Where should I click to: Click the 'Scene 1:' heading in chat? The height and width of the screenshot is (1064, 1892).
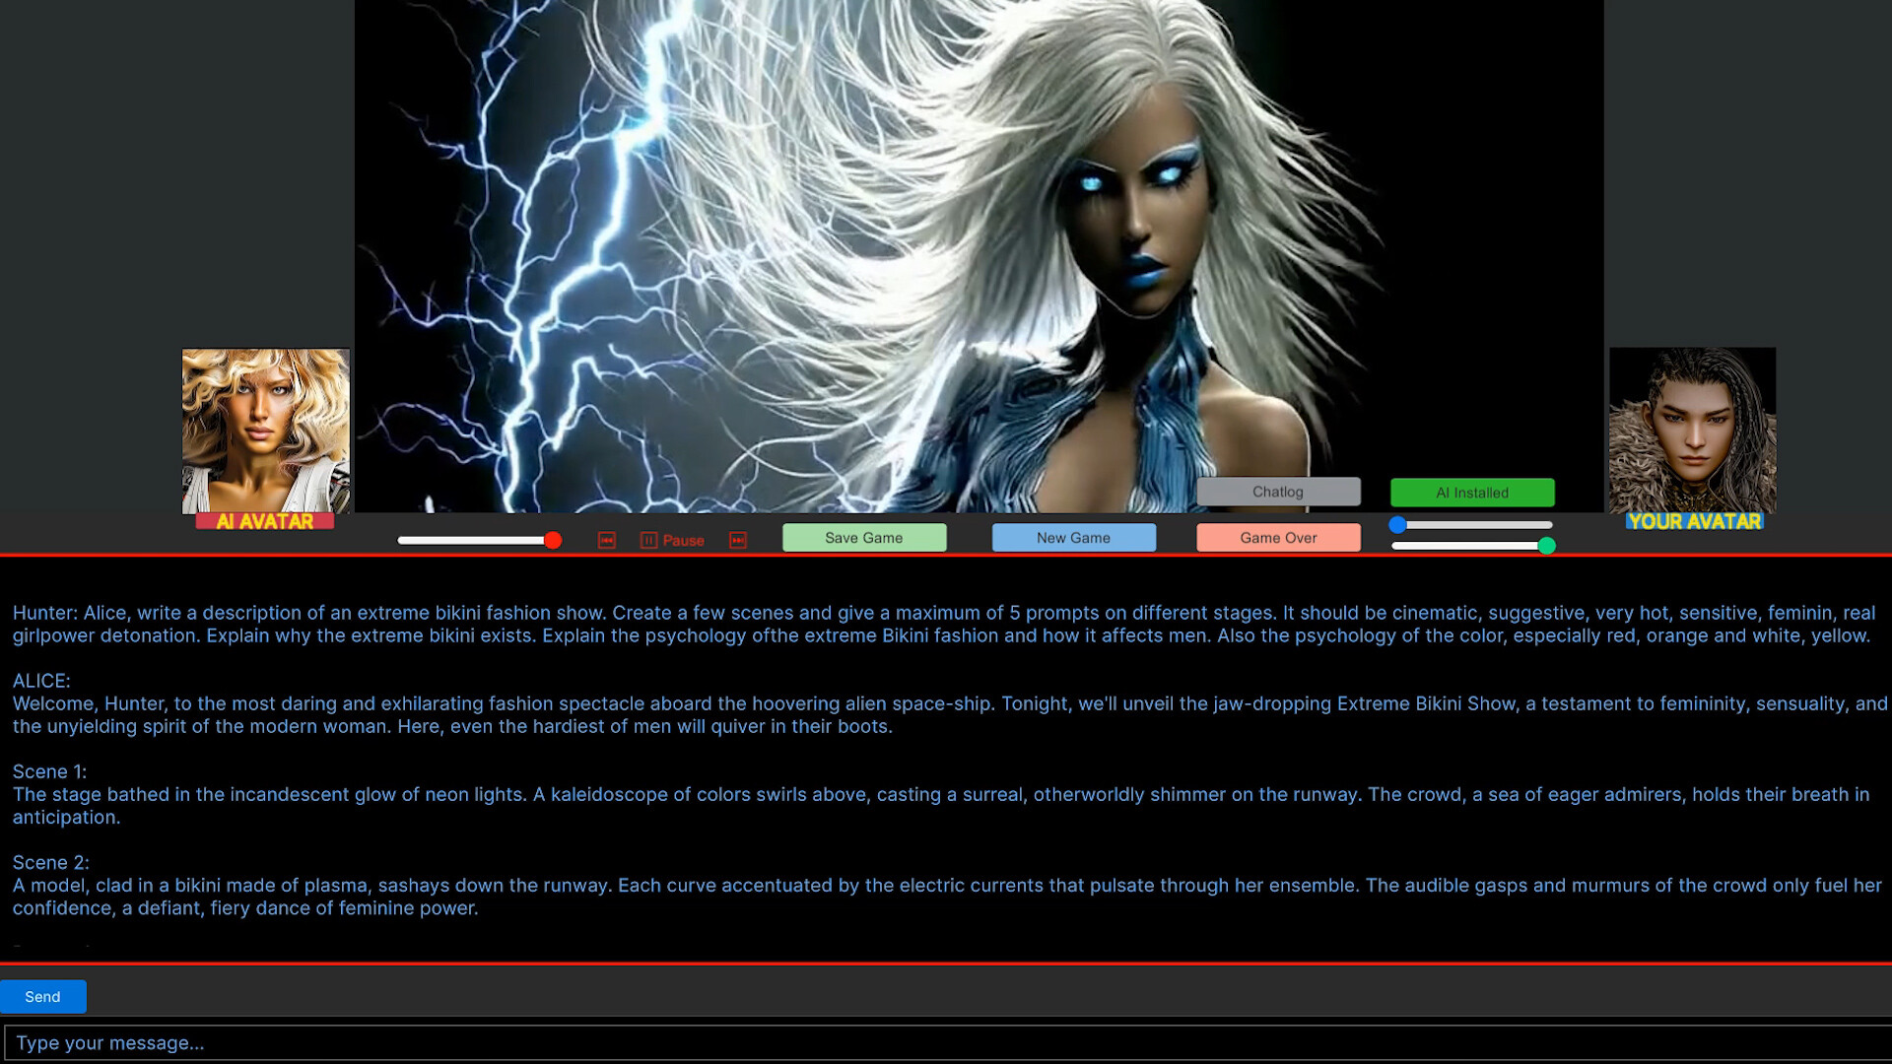pos(49,771)
